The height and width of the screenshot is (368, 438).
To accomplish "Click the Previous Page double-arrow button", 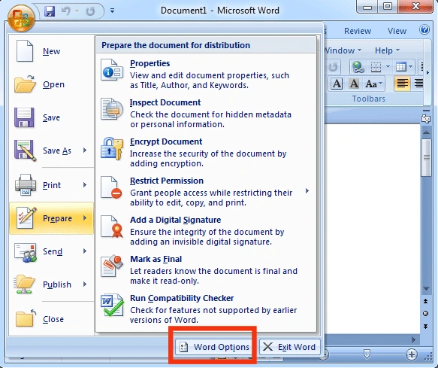I will [x=425, y=301].
